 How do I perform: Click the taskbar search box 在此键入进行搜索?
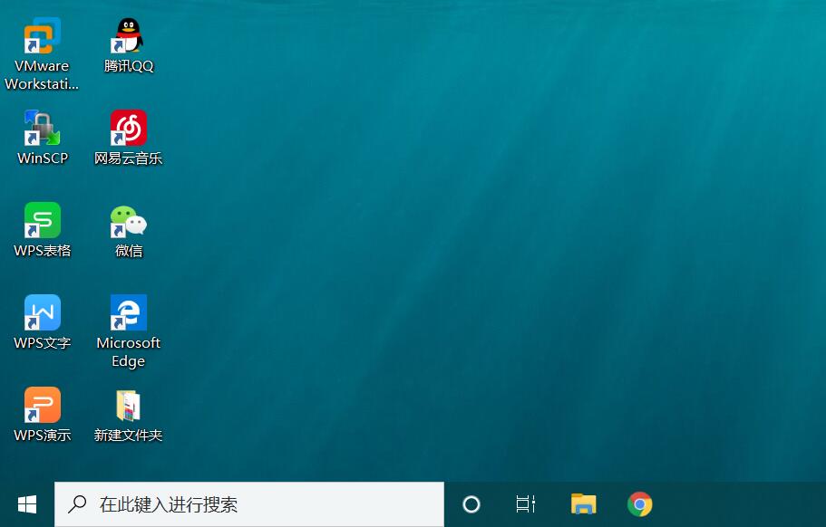point(249,504)
